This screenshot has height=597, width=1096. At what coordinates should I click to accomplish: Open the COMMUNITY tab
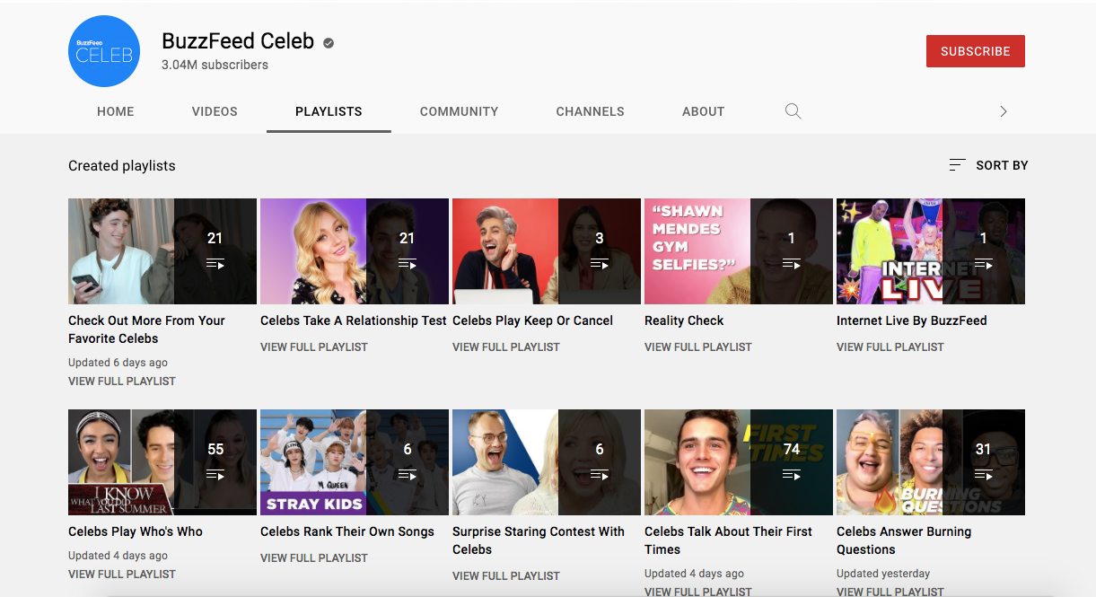(x=459, y=111)
